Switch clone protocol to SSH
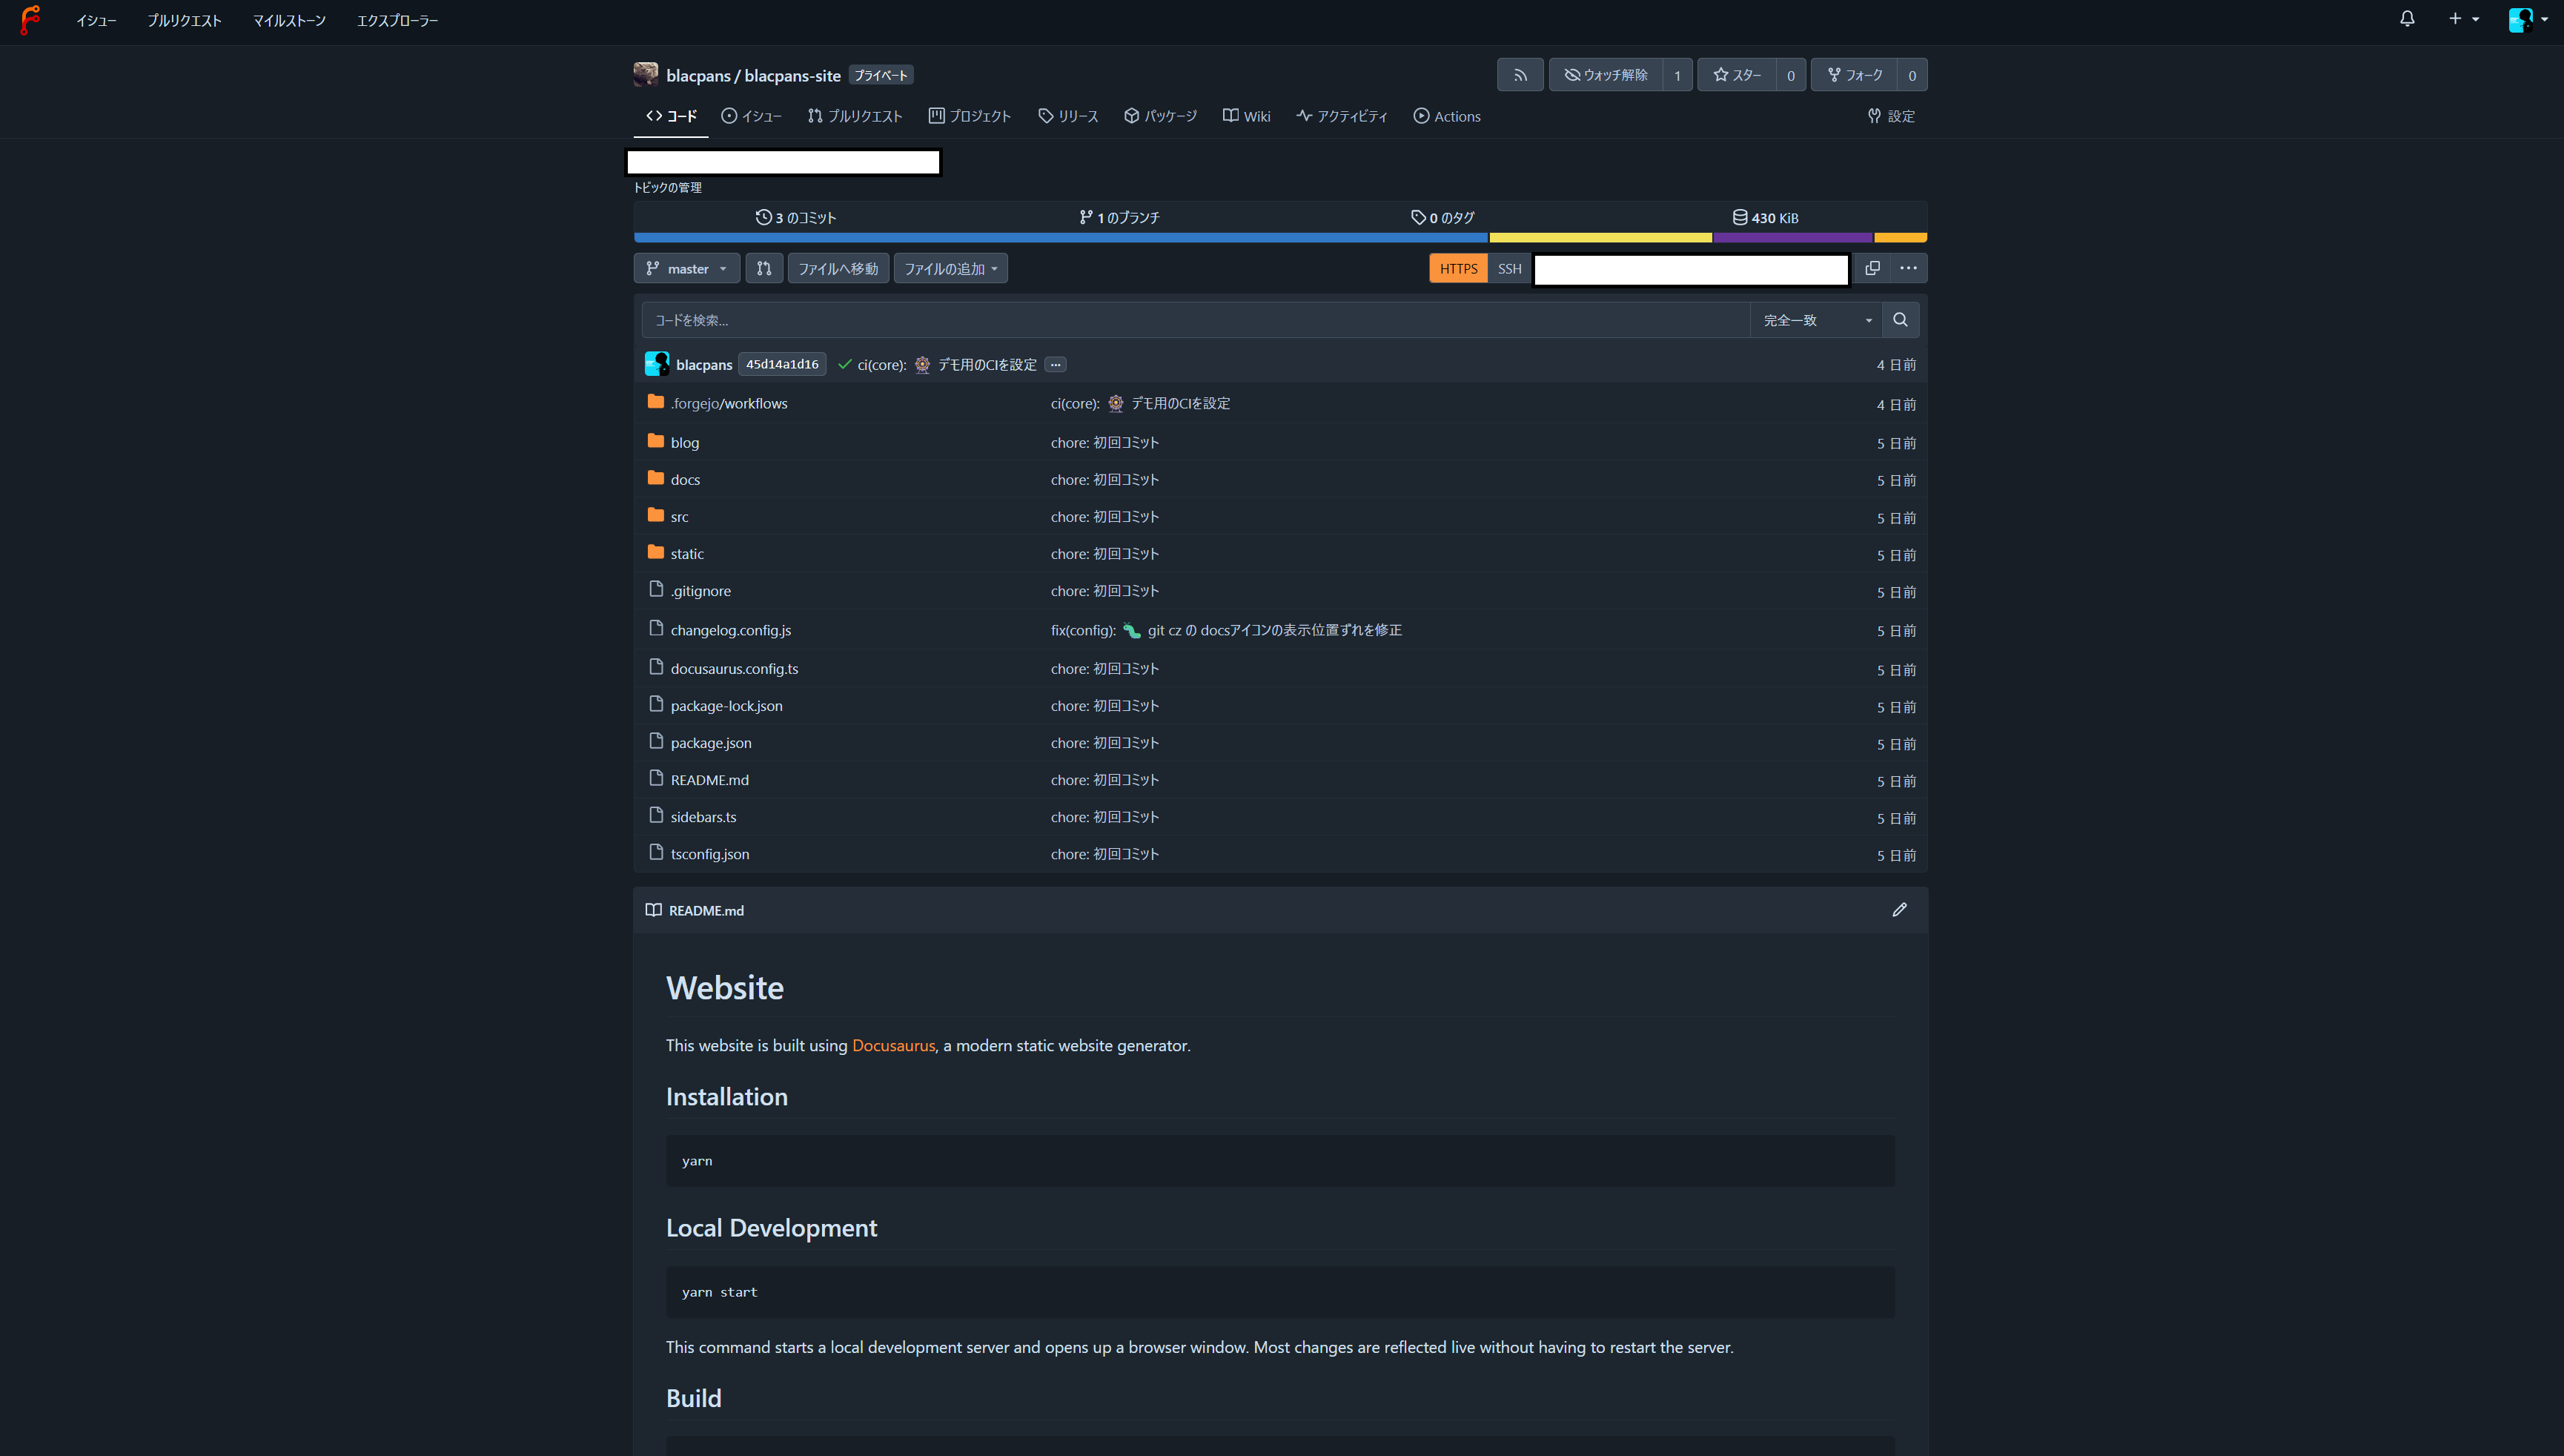The image size is (2564, 1456). click(x=1509, y=268)
